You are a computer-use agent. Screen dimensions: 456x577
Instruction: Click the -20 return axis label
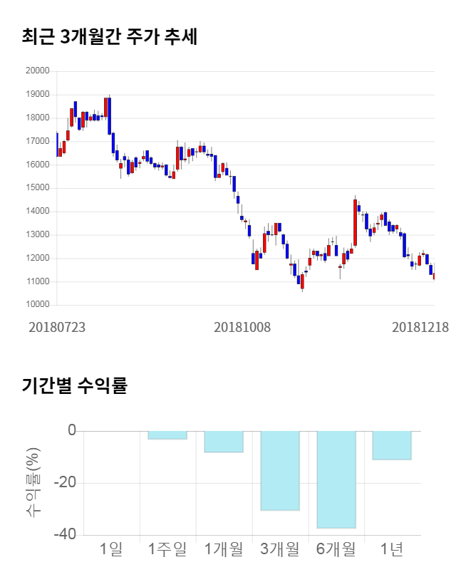[64, 483]
